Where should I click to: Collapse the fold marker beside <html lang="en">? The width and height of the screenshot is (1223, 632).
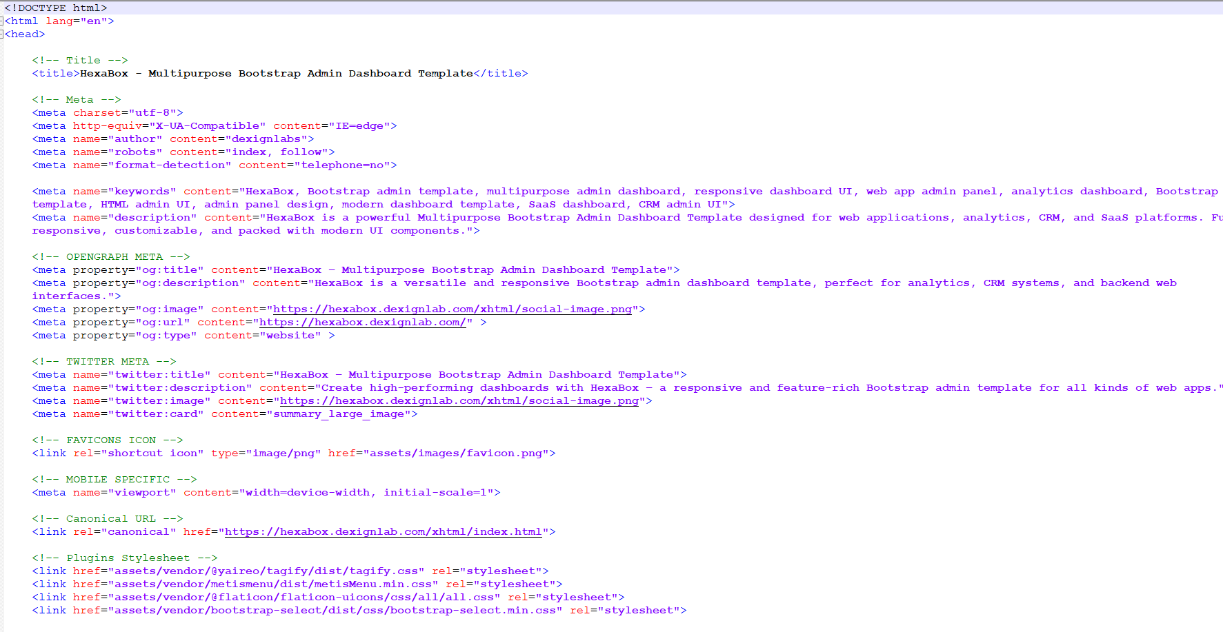point(2,21)
